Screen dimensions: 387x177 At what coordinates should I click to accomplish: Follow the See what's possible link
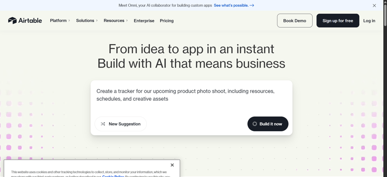click(x=234, y=5)
